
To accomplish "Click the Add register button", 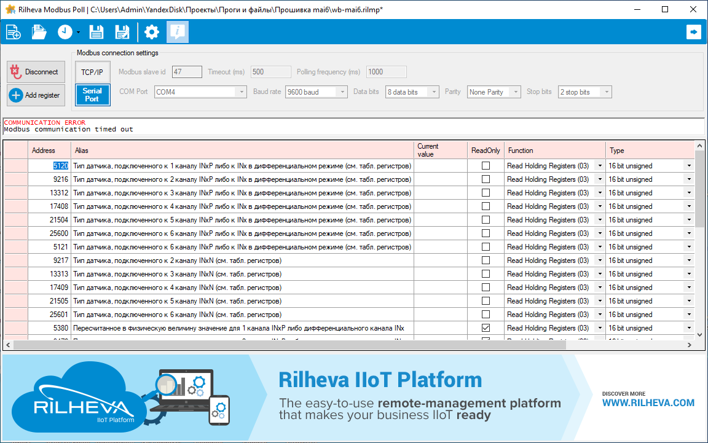I will coord(36,95).
